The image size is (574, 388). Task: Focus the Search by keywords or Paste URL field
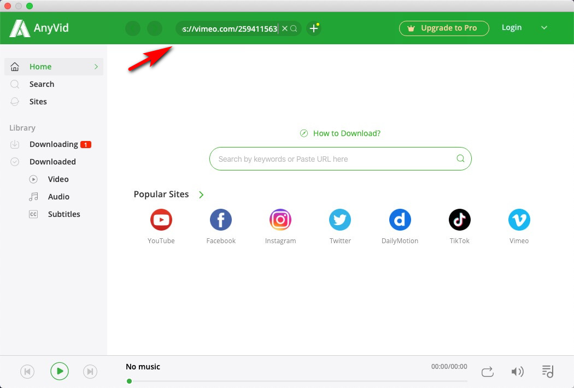340,159
